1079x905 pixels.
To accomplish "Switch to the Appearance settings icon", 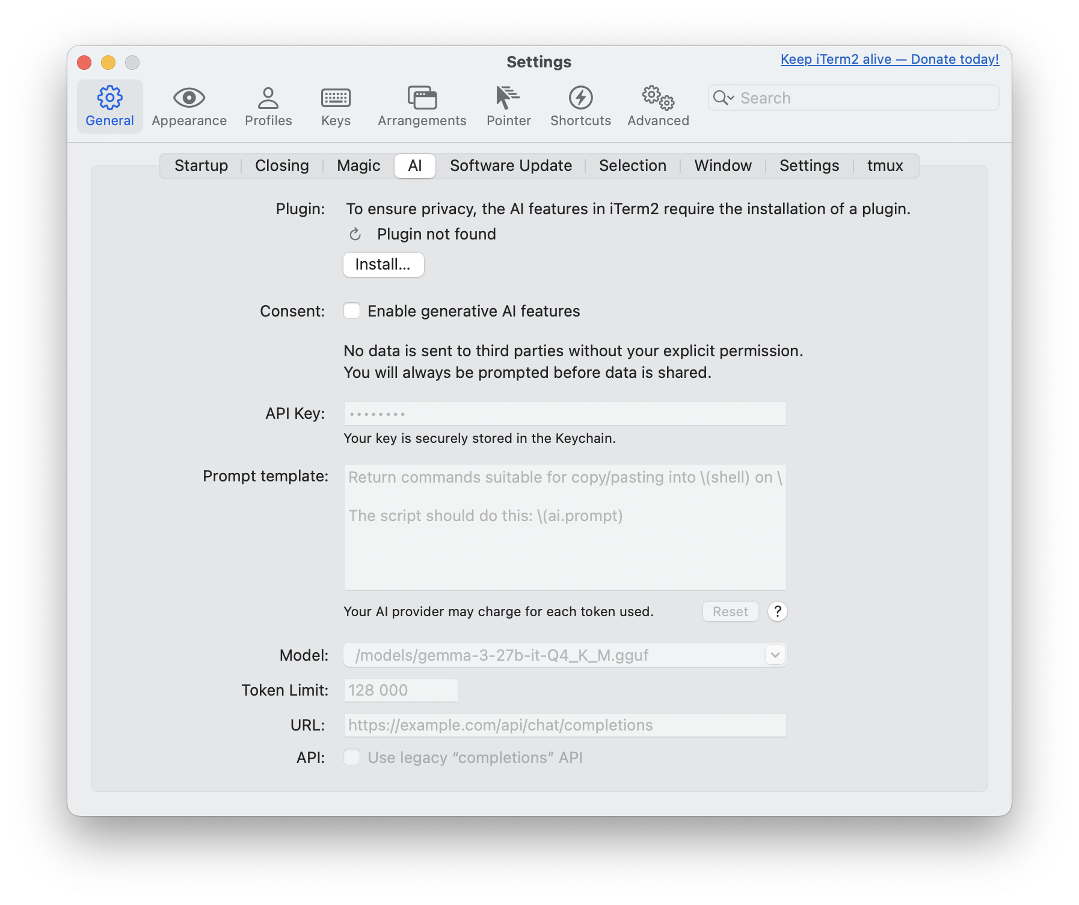I will tap(189, 106).
